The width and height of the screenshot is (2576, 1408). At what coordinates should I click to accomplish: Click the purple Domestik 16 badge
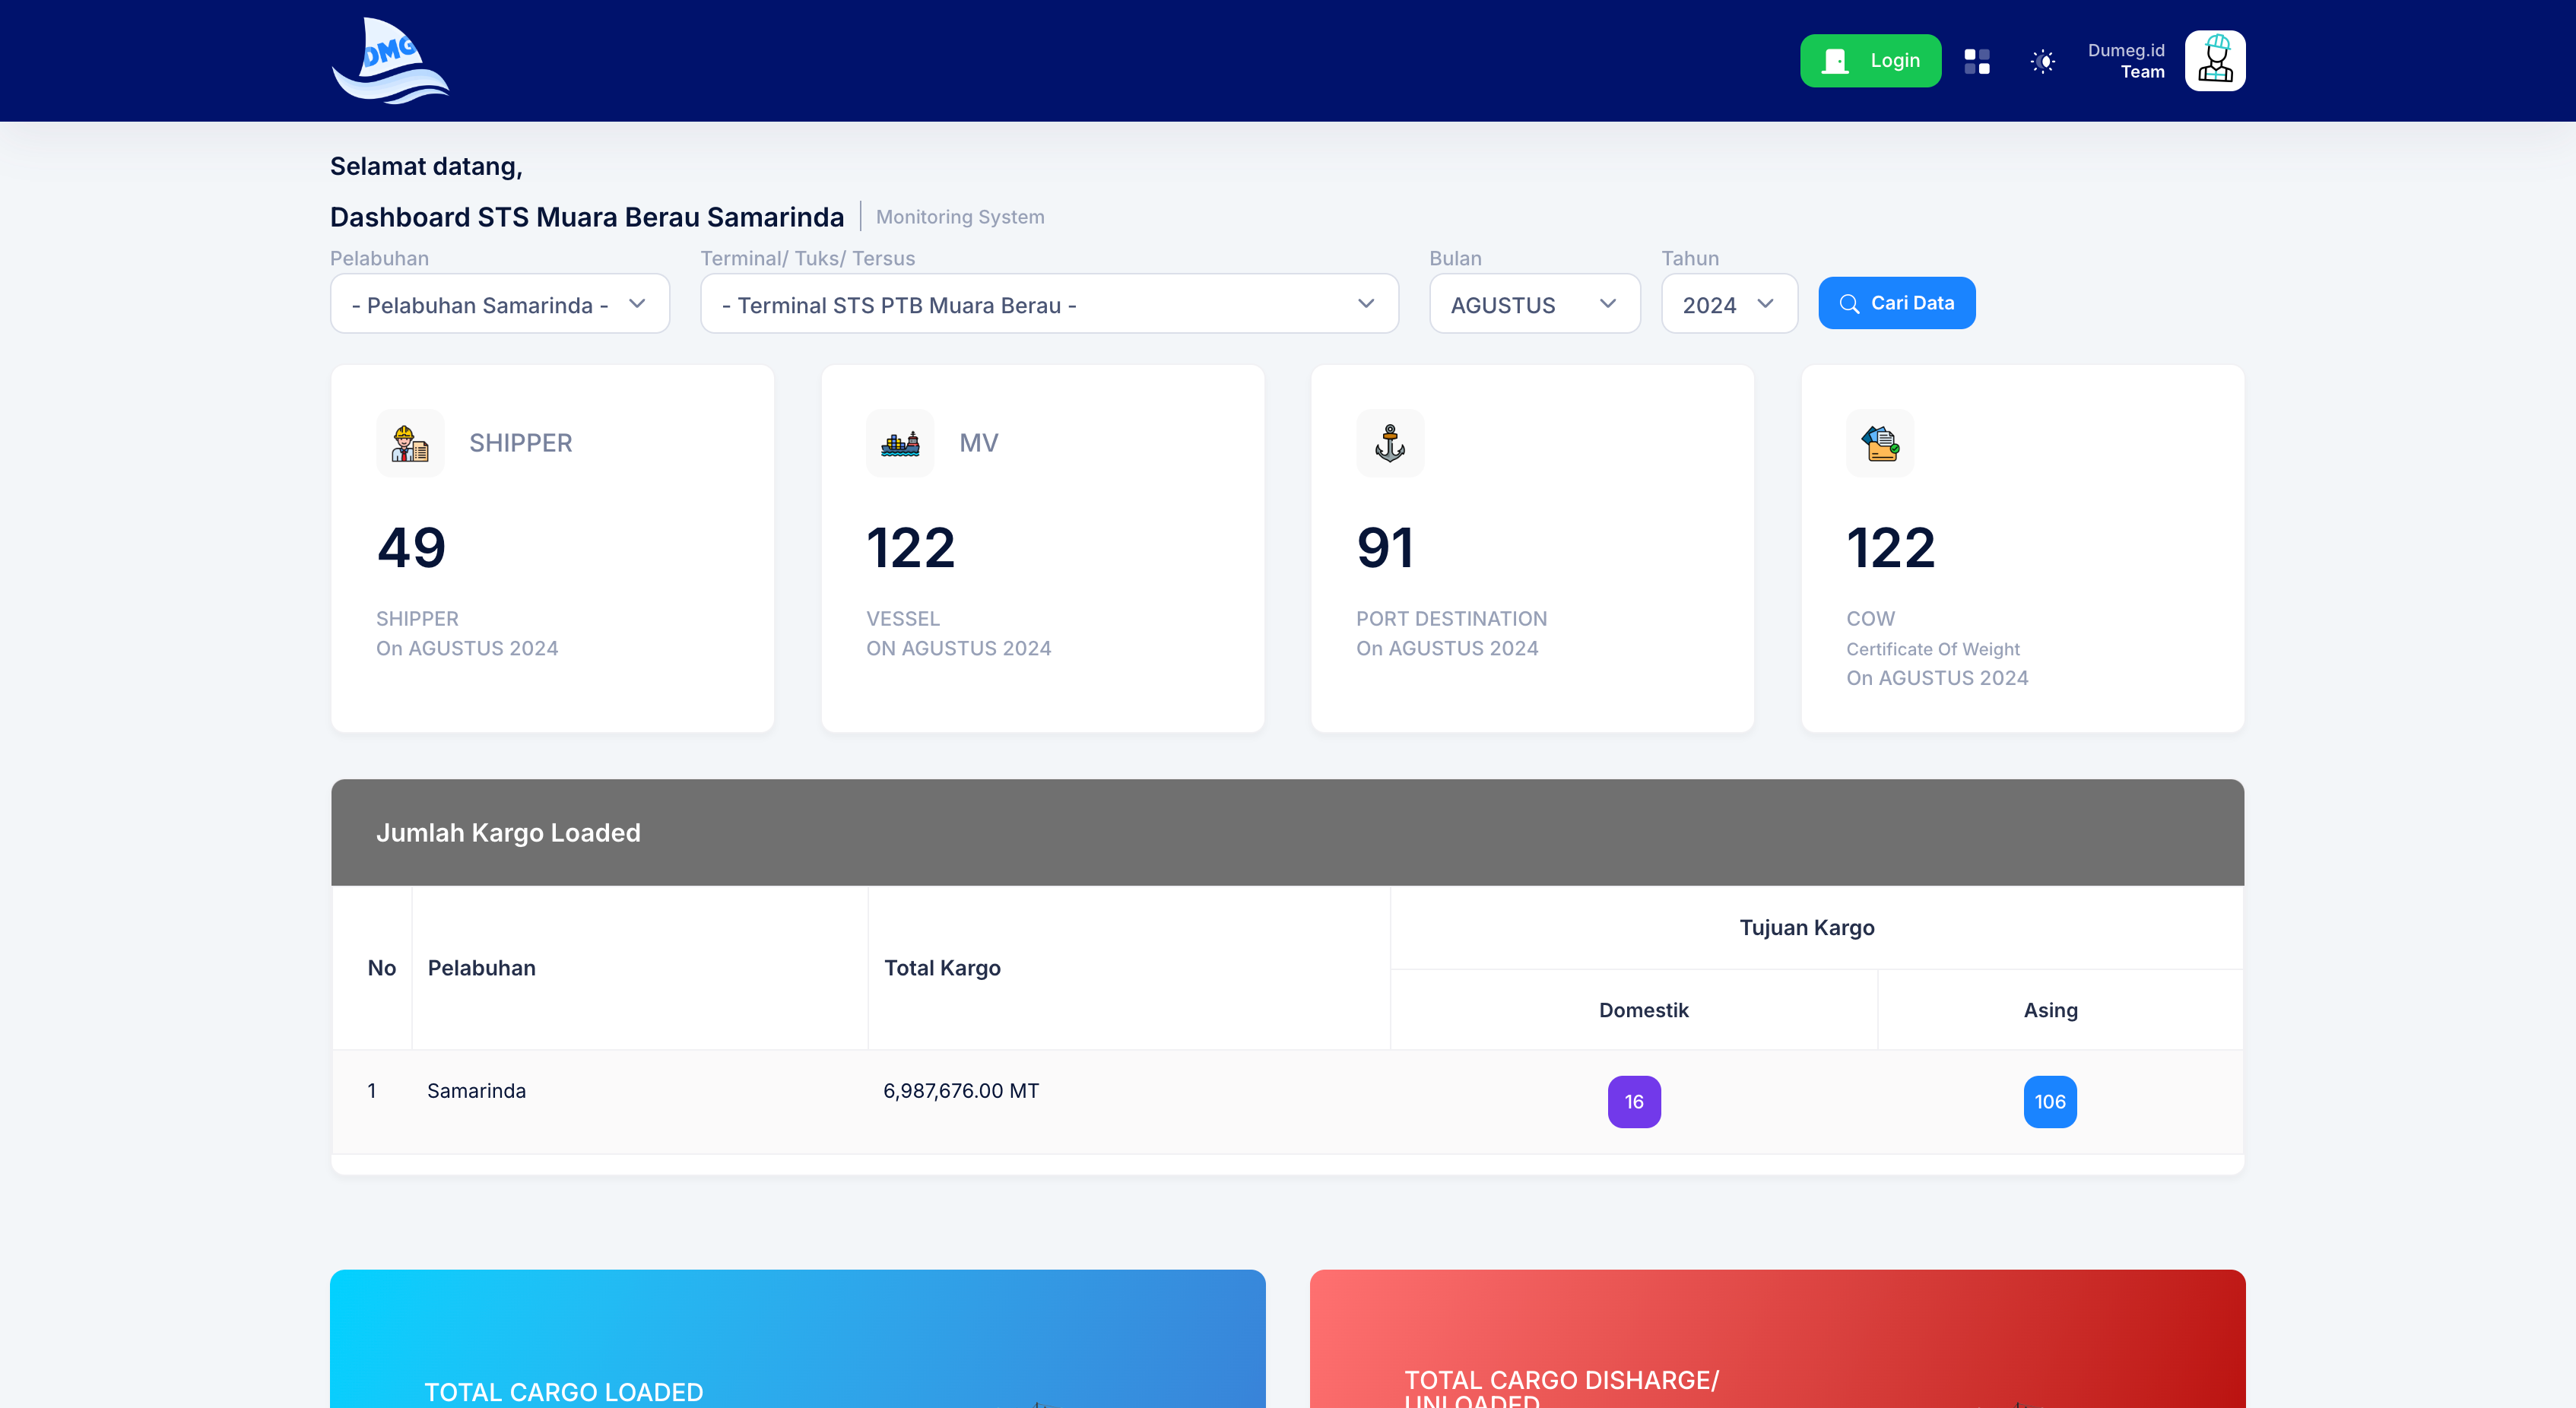pos(1634,1101)
